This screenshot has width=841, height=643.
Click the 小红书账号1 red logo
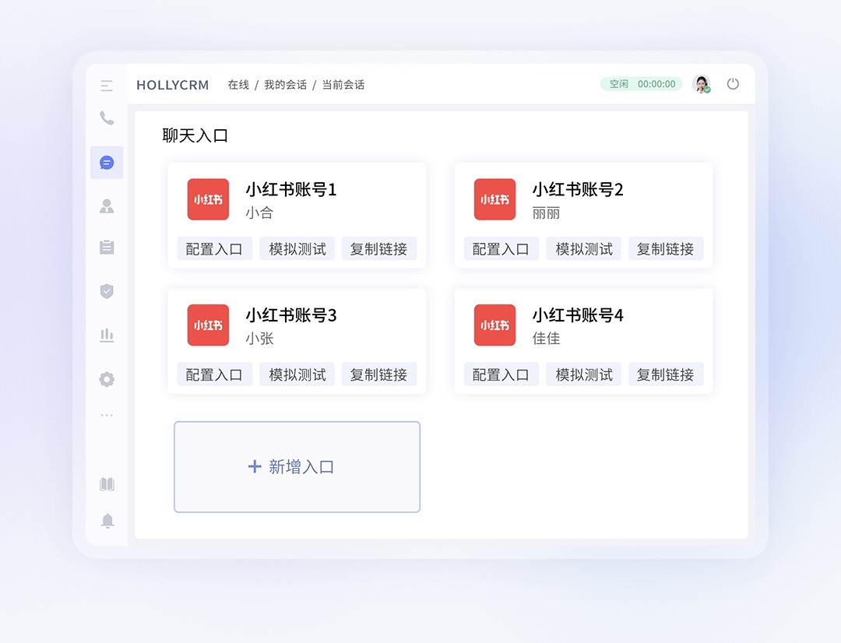coord(208,199)
